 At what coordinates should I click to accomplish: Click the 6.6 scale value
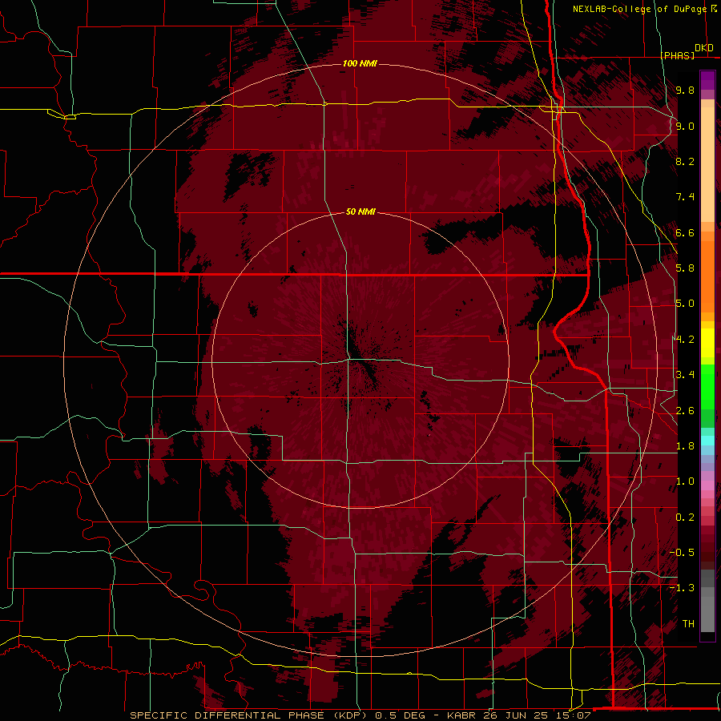coord(685,232)
